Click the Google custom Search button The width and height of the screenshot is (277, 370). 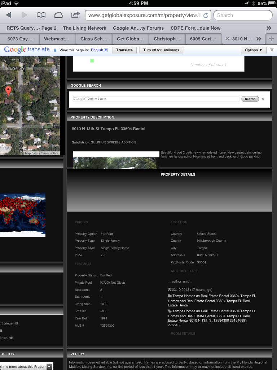pyautogui.click(x=250, y=99)
